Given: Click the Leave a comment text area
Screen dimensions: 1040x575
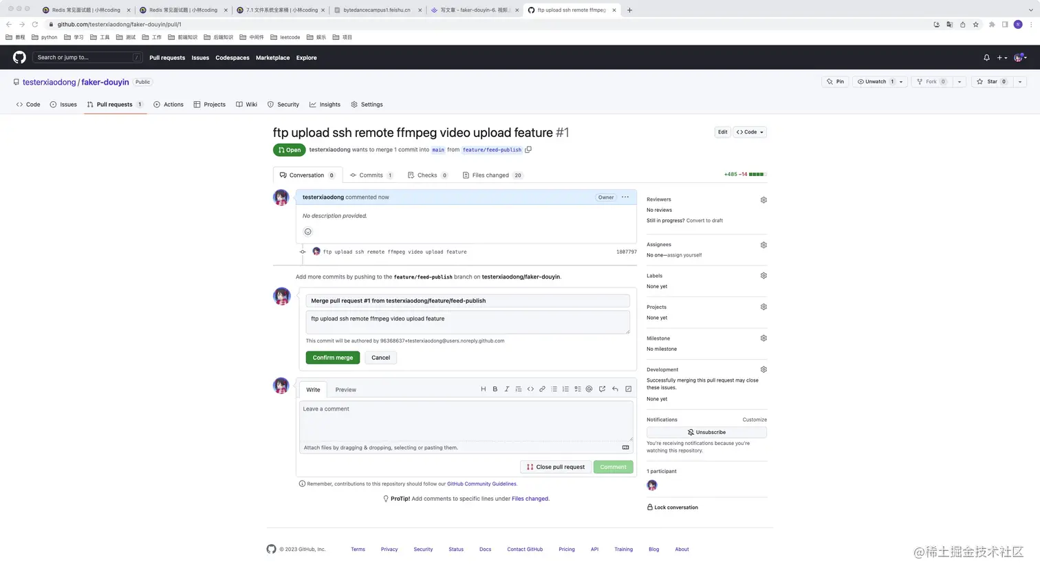Looking at the screenshot, I should 466,421.
